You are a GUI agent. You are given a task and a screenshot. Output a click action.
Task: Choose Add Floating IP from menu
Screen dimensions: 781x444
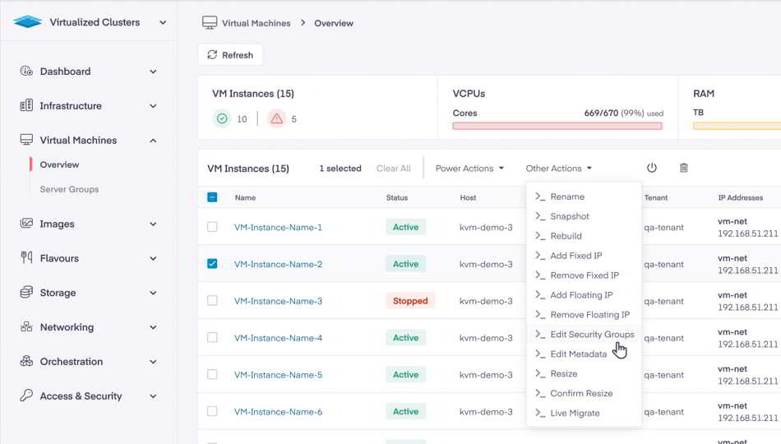pos(584,295)
